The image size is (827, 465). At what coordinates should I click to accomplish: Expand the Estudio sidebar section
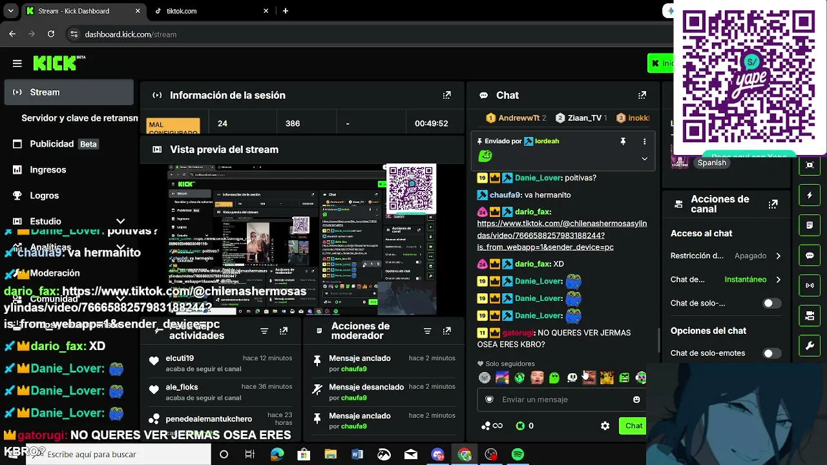coord(120,221)
